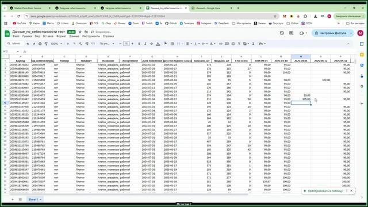
Task: Insert link using toolbar link icon
Action: [221, 44]
